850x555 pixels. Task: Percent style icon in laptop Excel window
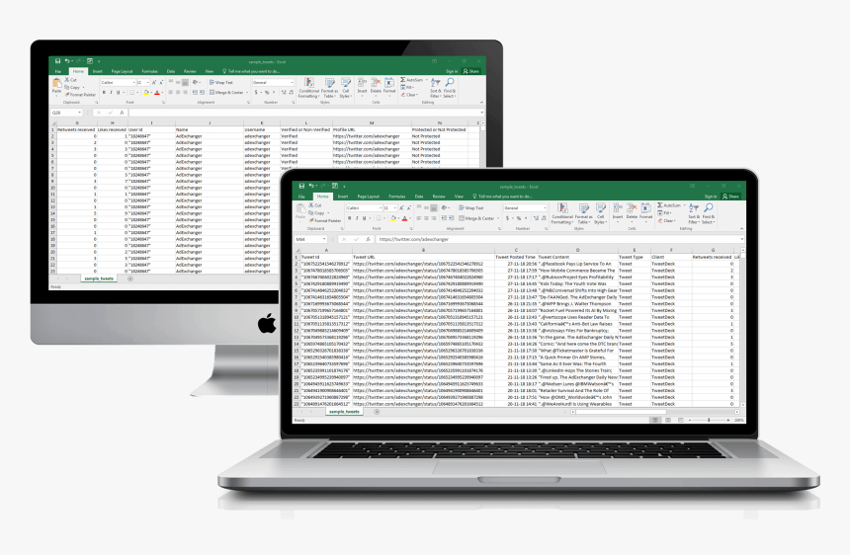519,218
